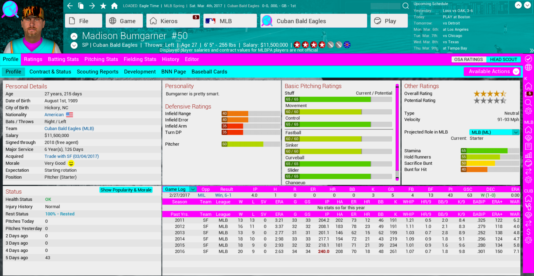This screenshot has width=534, height=276.
Task: Click the Basic Pitching Ratings scrollbar
Action: click(397, 132)
